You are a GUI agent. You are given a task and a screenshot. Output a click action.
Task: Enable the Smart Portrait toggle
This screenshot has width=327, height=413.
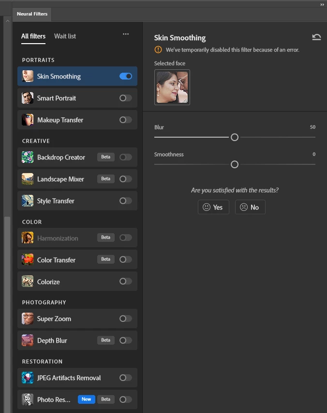[x=126, y=98]
